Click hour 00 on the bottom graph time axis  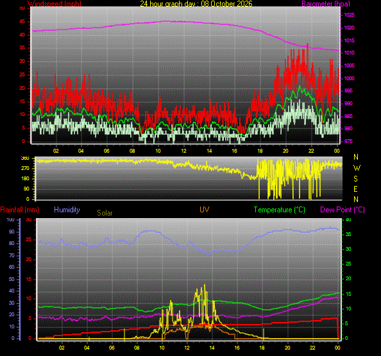(x=337, y=348)
